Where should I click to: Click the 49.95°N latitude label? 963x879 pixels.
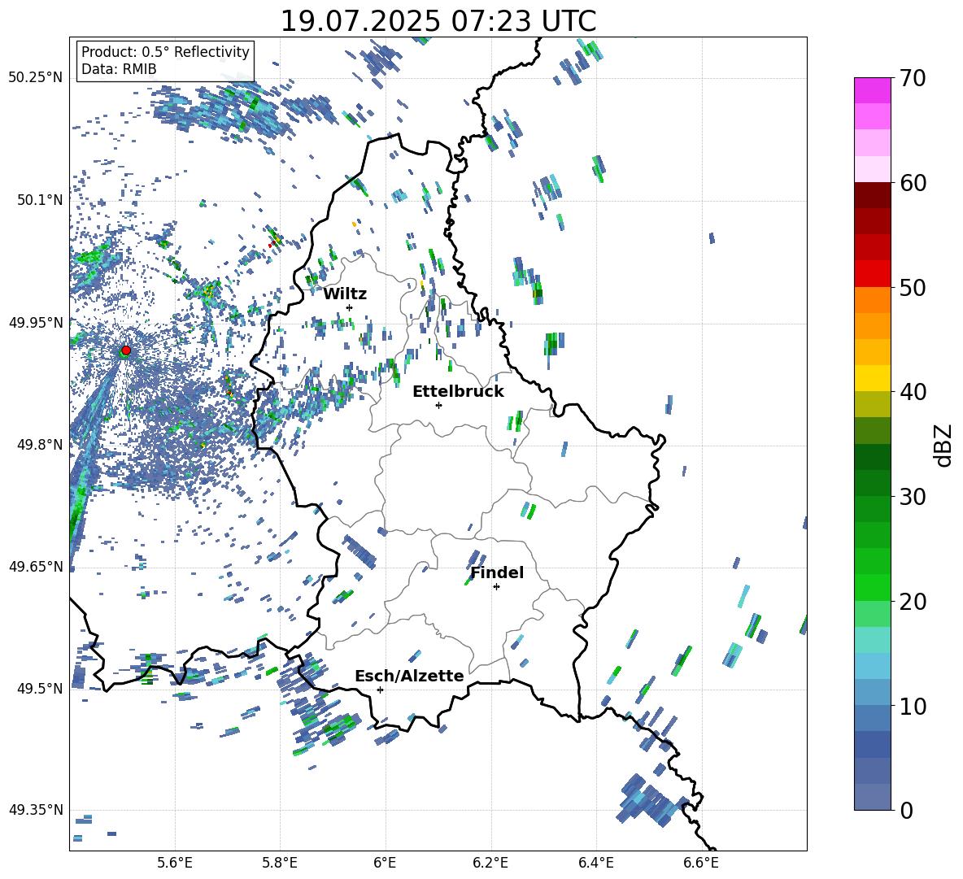pyautogui.click(x=36, y=322)
